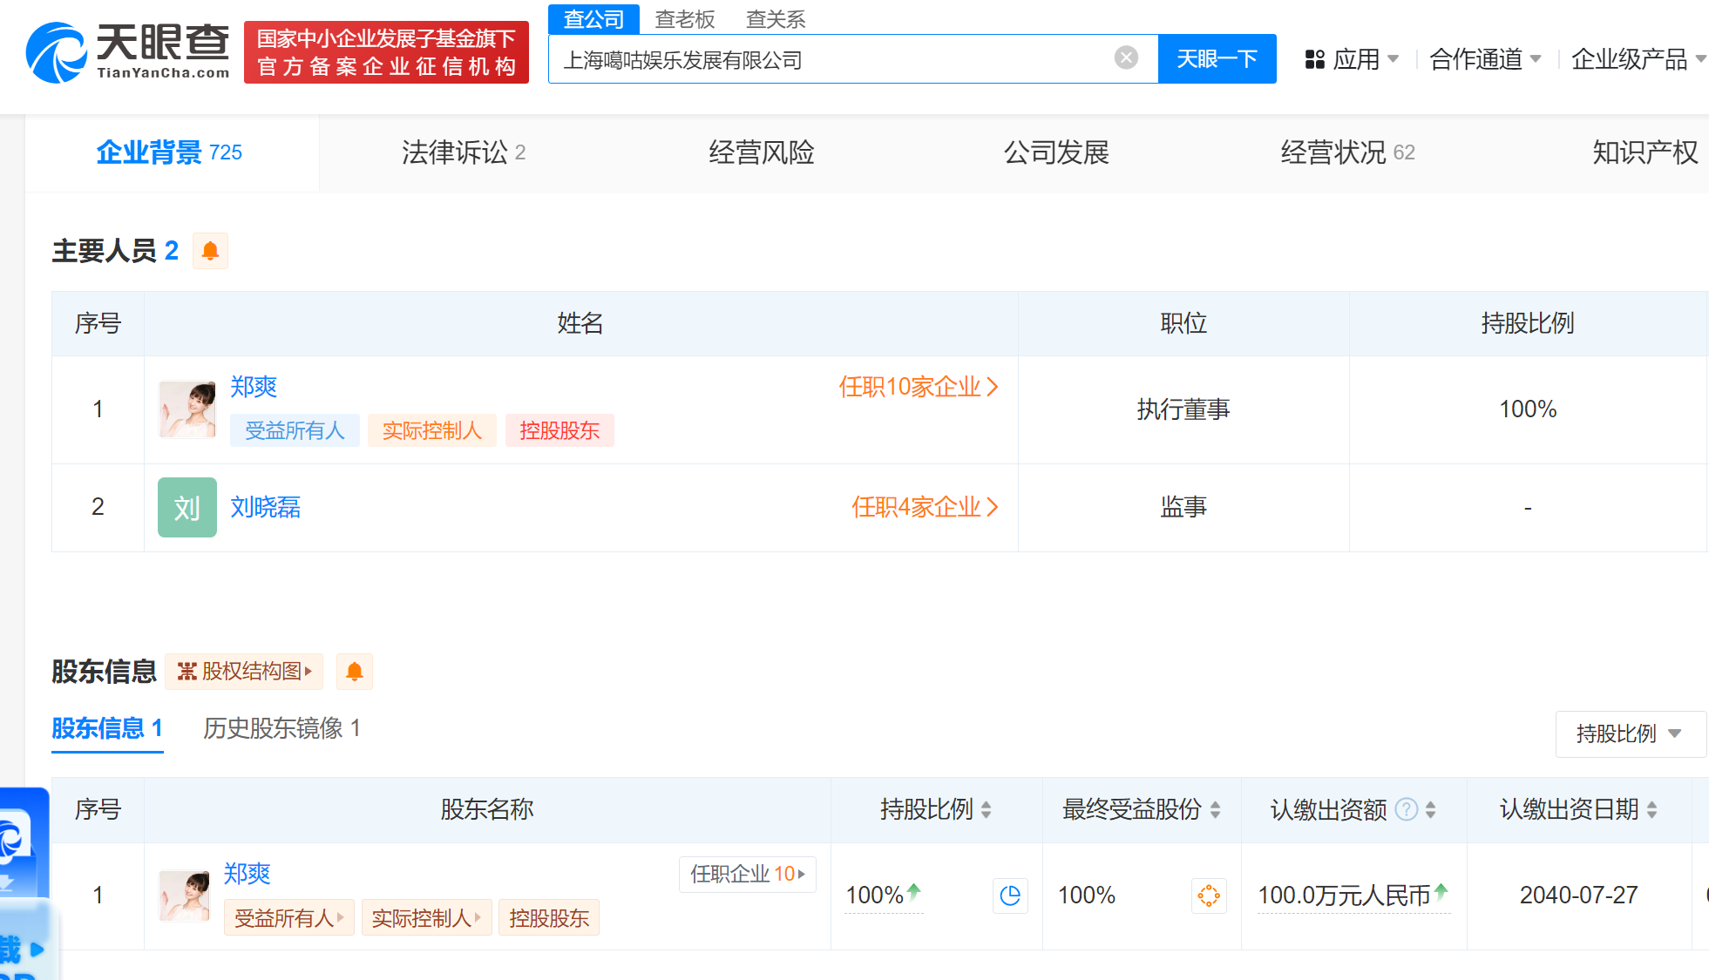Viewport: 1709px width, 980px height.
Task: Open the 经营风险 tab
Action: click(761, 152)
